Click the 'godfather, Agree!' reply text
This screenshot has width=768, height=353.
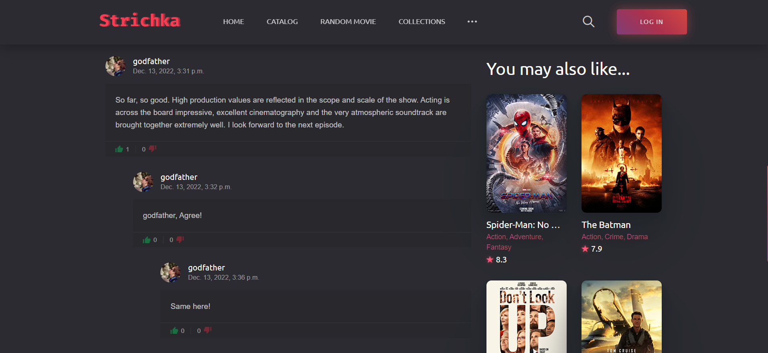point(172,216)
